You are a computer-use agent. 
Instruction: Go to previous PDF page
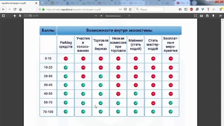tap(15, 16)
